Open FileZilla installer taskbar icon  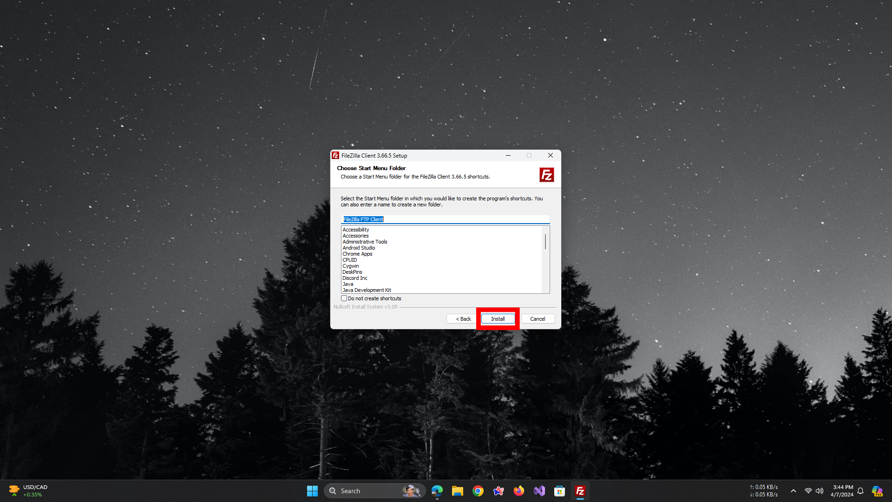click(x=580, y=491)
